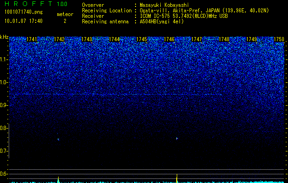Click time marker 1750
288x183 pixels.
[279, 39]
